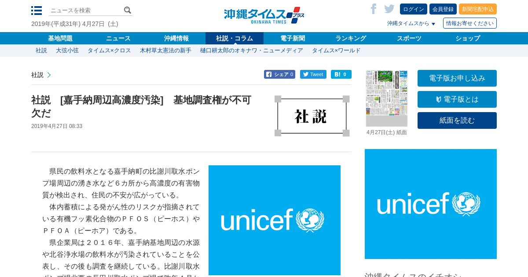
Task: Click 電子版お申し込み button
Action: coord(457,78)
